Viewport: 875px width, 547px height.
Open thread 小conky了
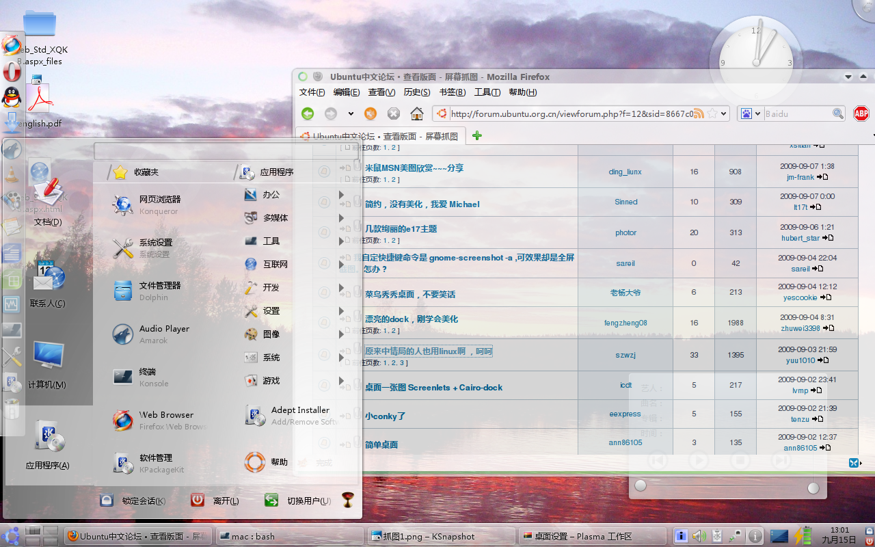pyautogui.click(x=385, y=416)
